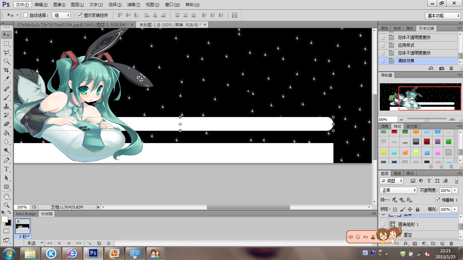Select frame 1 thumbnail in timeline

pyautogui.click(x=23, y=226)
